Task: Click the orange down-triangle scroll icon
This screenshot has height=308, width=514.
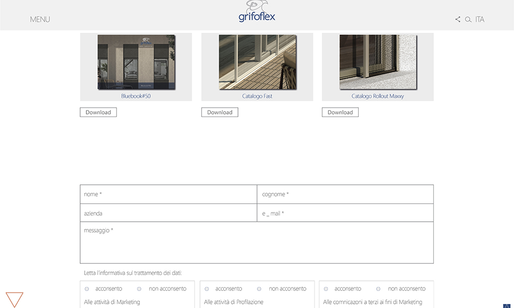Action: click(14, 299)
